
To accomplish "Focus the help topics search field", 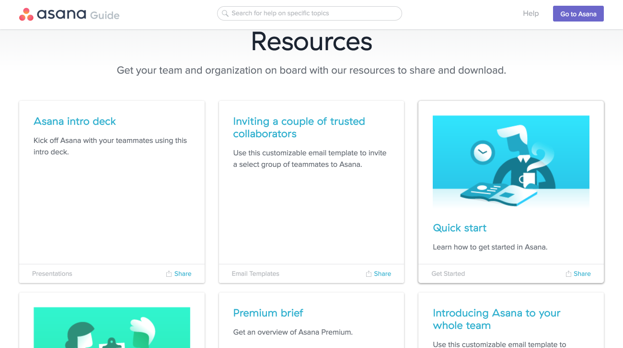I will pos(309,13).
